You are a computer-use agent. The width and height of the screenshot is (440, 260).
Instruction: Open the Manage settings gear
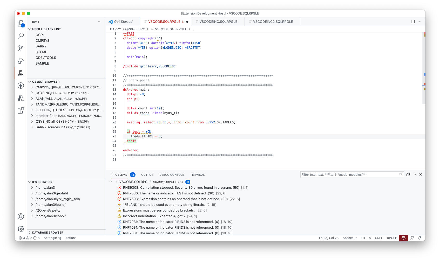(21, 229)
